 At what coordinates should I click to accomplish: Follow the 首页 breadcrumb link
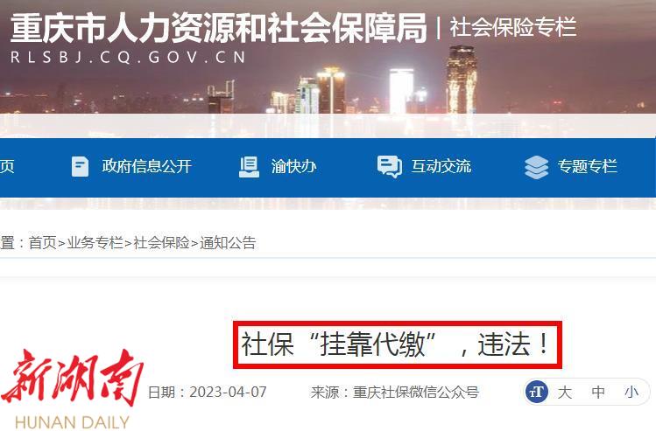(x=42, y=243)
